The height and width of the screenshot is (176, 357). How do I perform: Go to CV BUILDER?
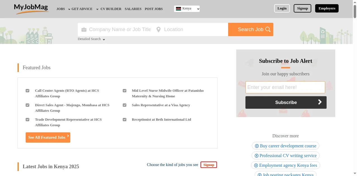(x=111, y=9)
